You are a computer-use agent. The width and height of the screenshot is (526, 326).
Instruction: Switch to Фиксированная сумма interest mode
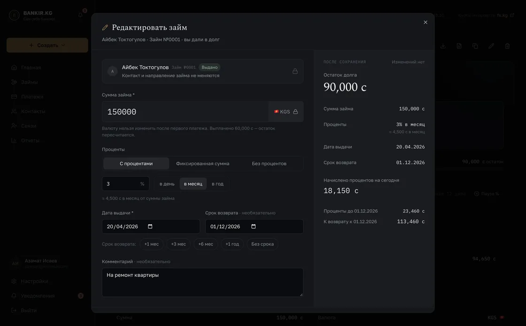pyautogui.click(x=202, y=164)
